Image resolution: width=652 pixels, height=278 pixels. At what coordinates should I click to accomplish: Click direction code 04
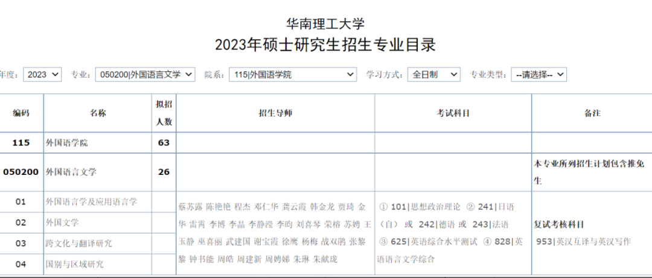coord(21,264)
